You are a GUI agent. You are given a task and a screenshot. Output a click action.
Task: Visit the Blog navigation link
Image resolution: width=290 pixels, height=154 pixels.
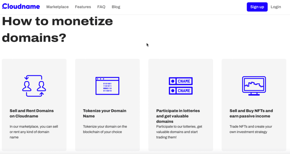116,7
